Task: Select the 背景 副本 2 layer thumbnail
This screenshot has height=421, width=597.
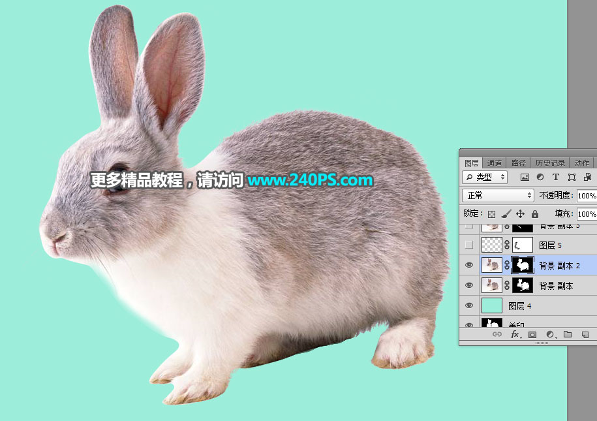Action: pos(491,265)
